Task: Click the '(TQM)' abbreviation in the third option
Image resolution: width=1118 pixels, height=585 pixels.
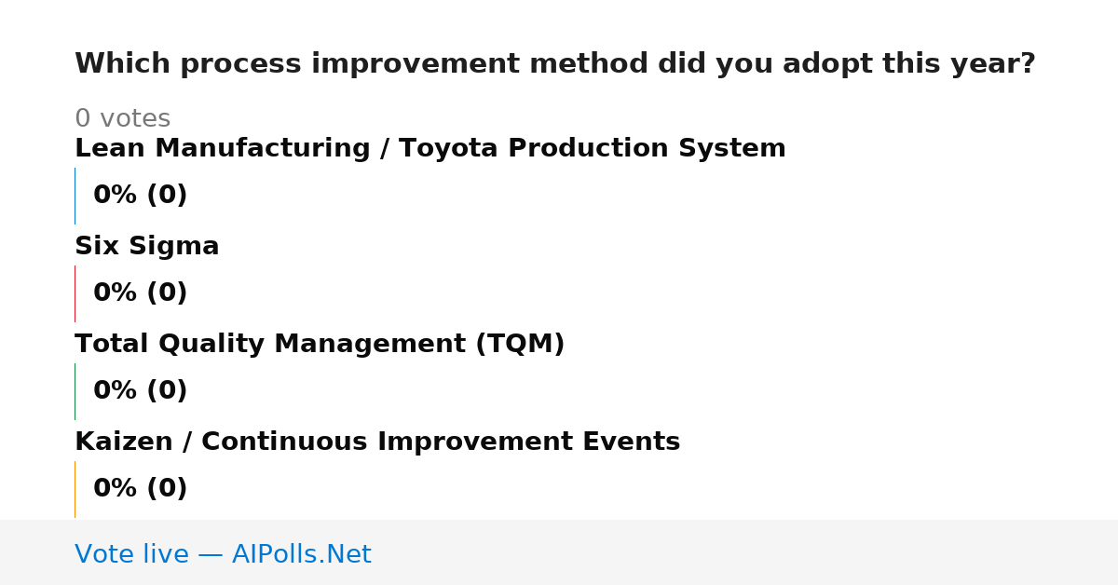Action: [x=520, y=344]
